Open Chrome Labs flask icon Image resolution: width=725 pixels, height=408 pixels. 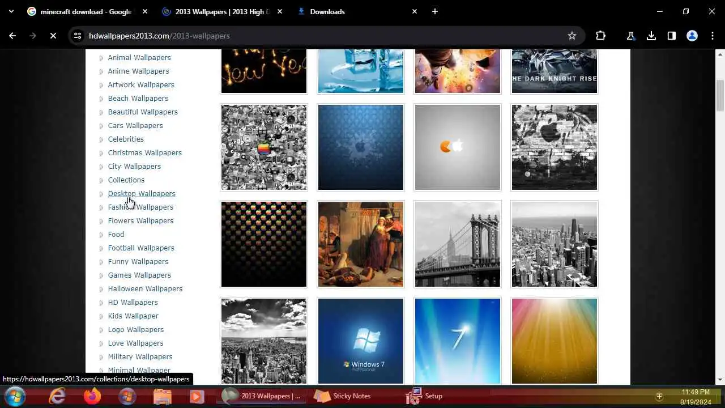630,36
